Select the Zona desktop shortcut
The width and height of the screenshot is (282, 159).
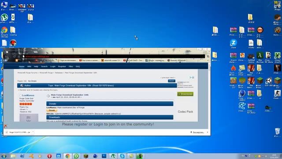click(x=233, y=44)
